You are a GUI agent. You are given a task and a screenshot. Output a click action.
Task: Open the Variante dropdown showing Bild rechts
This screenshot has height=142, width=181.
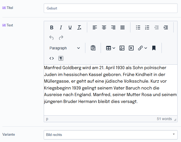[x=110, y=135]
